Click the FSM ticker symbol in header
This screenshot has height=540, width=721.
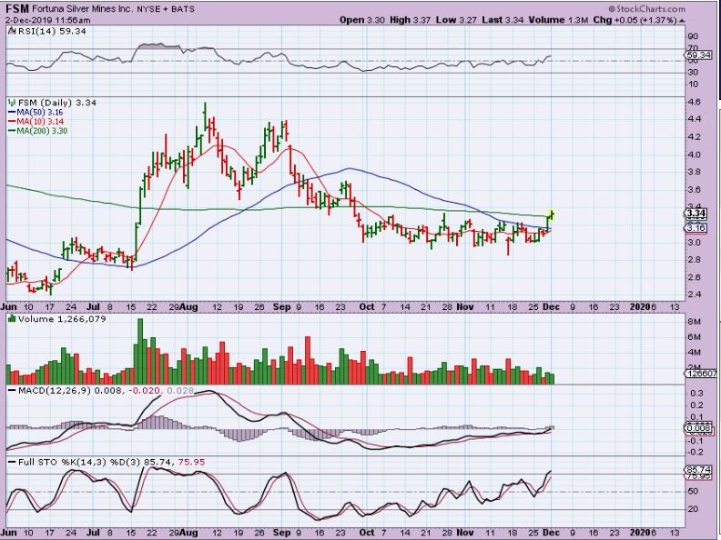click(17, 9)
